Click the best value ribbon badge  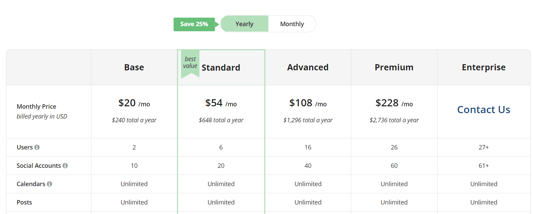190,63
